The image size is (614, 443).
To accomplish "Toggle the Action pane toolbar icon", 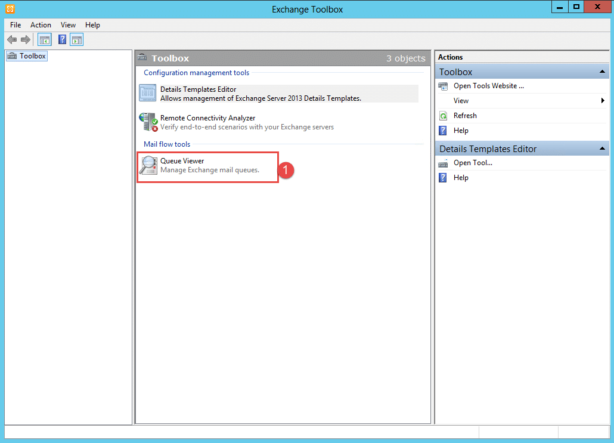I will coord(77,39).
